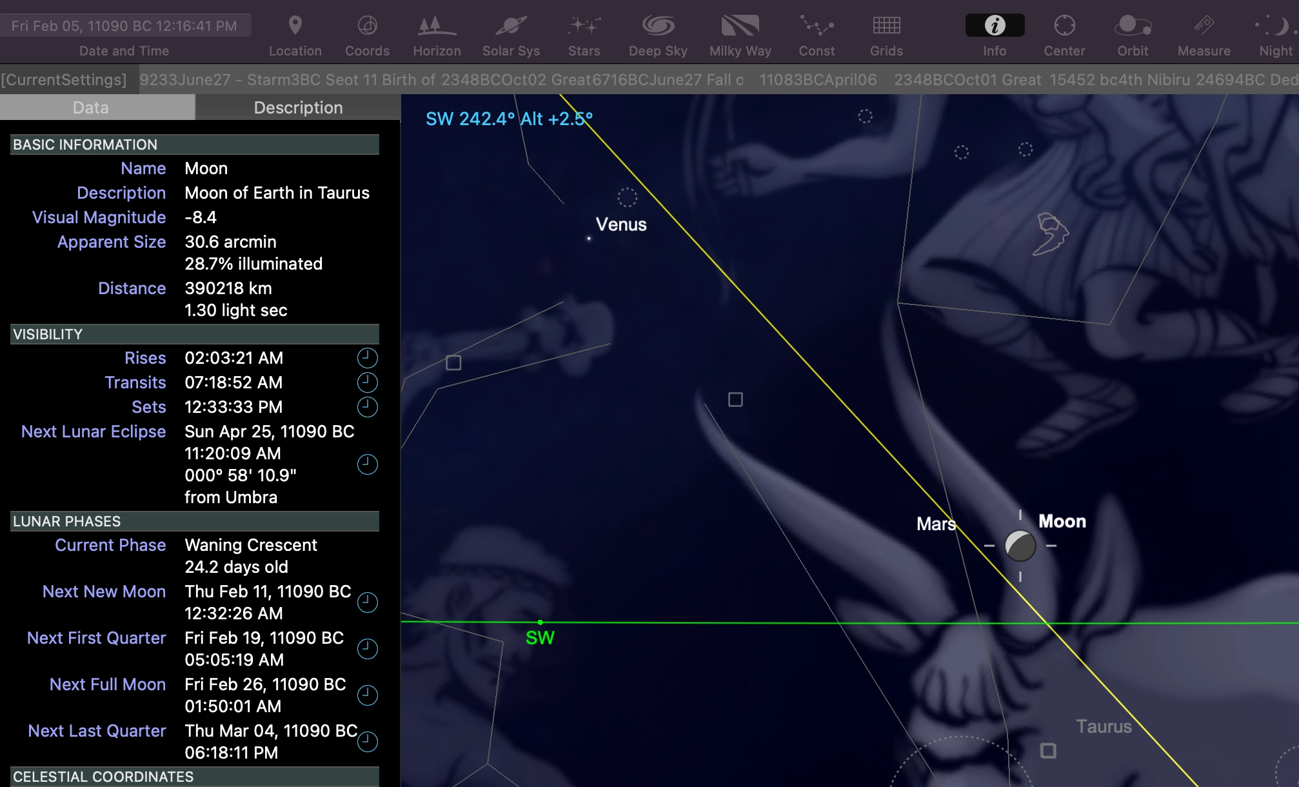Open the 6716BCJune27 Fall favorite
The image size is (1299, 787).
click(x=668, y=80)
